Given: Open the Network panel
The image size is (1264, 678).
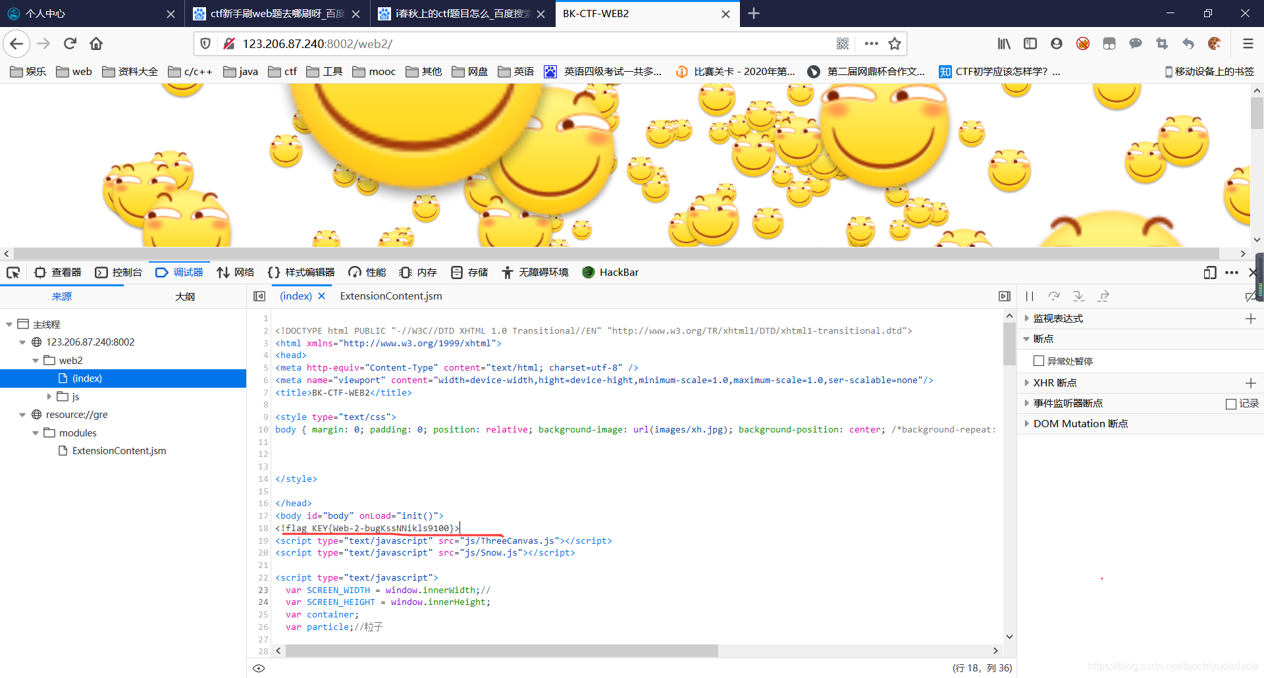Looking at the screenshot, I should coord(236,273).
